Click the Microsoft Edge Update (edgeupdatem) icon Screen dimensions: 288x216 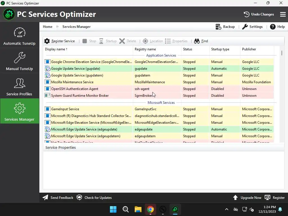pyautogui.click(x=47, y=136)
